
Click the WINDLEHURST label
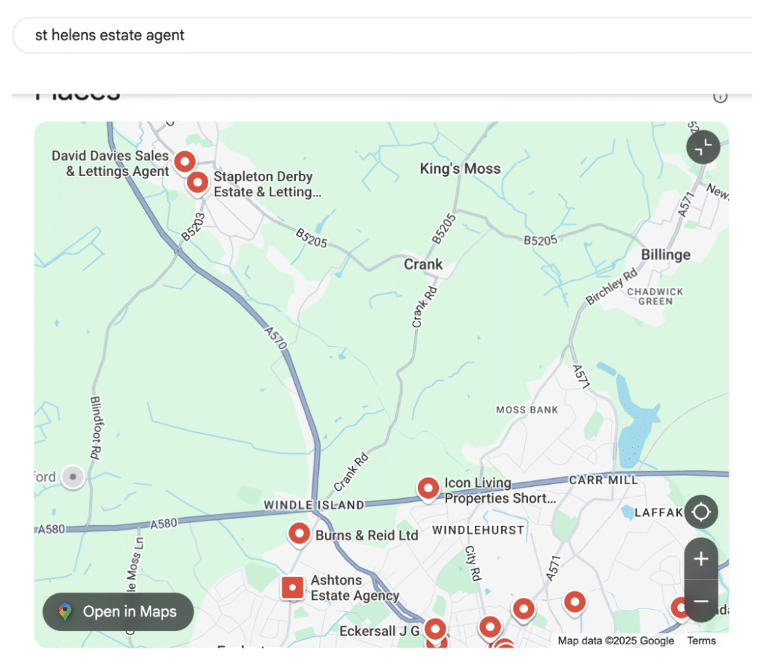coord(478,530)
